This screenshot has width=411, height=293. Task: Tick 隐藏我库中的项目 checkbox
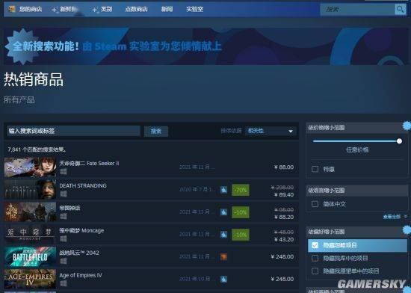coord(315,258)
